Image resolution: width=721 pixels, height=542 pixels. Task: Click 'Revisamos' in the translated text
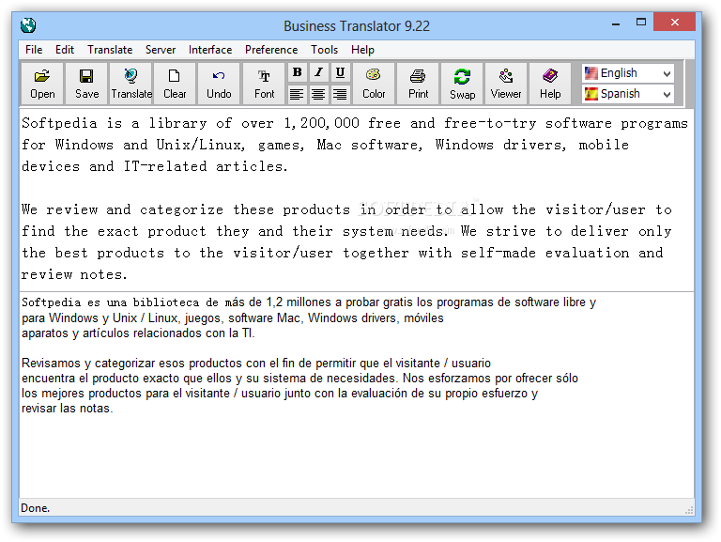pyautogui.click(x=51, y=363)
